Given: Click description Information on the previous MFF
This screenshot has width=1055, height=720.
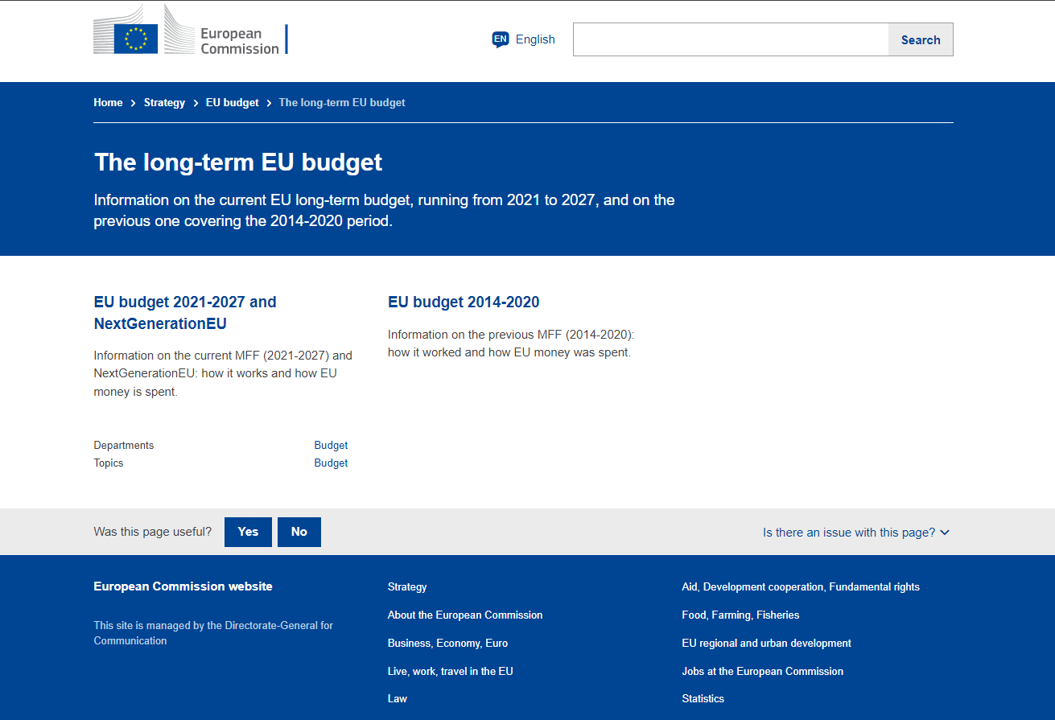Looking at the screenshot, I should (x=511, y=344).
